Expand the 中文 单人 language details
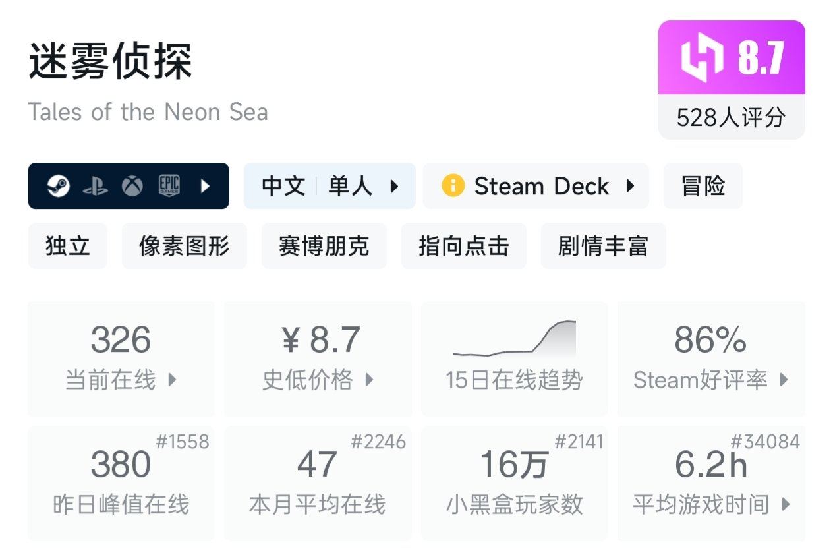This screenshot has height=555, width=833. tap(330, 187)
